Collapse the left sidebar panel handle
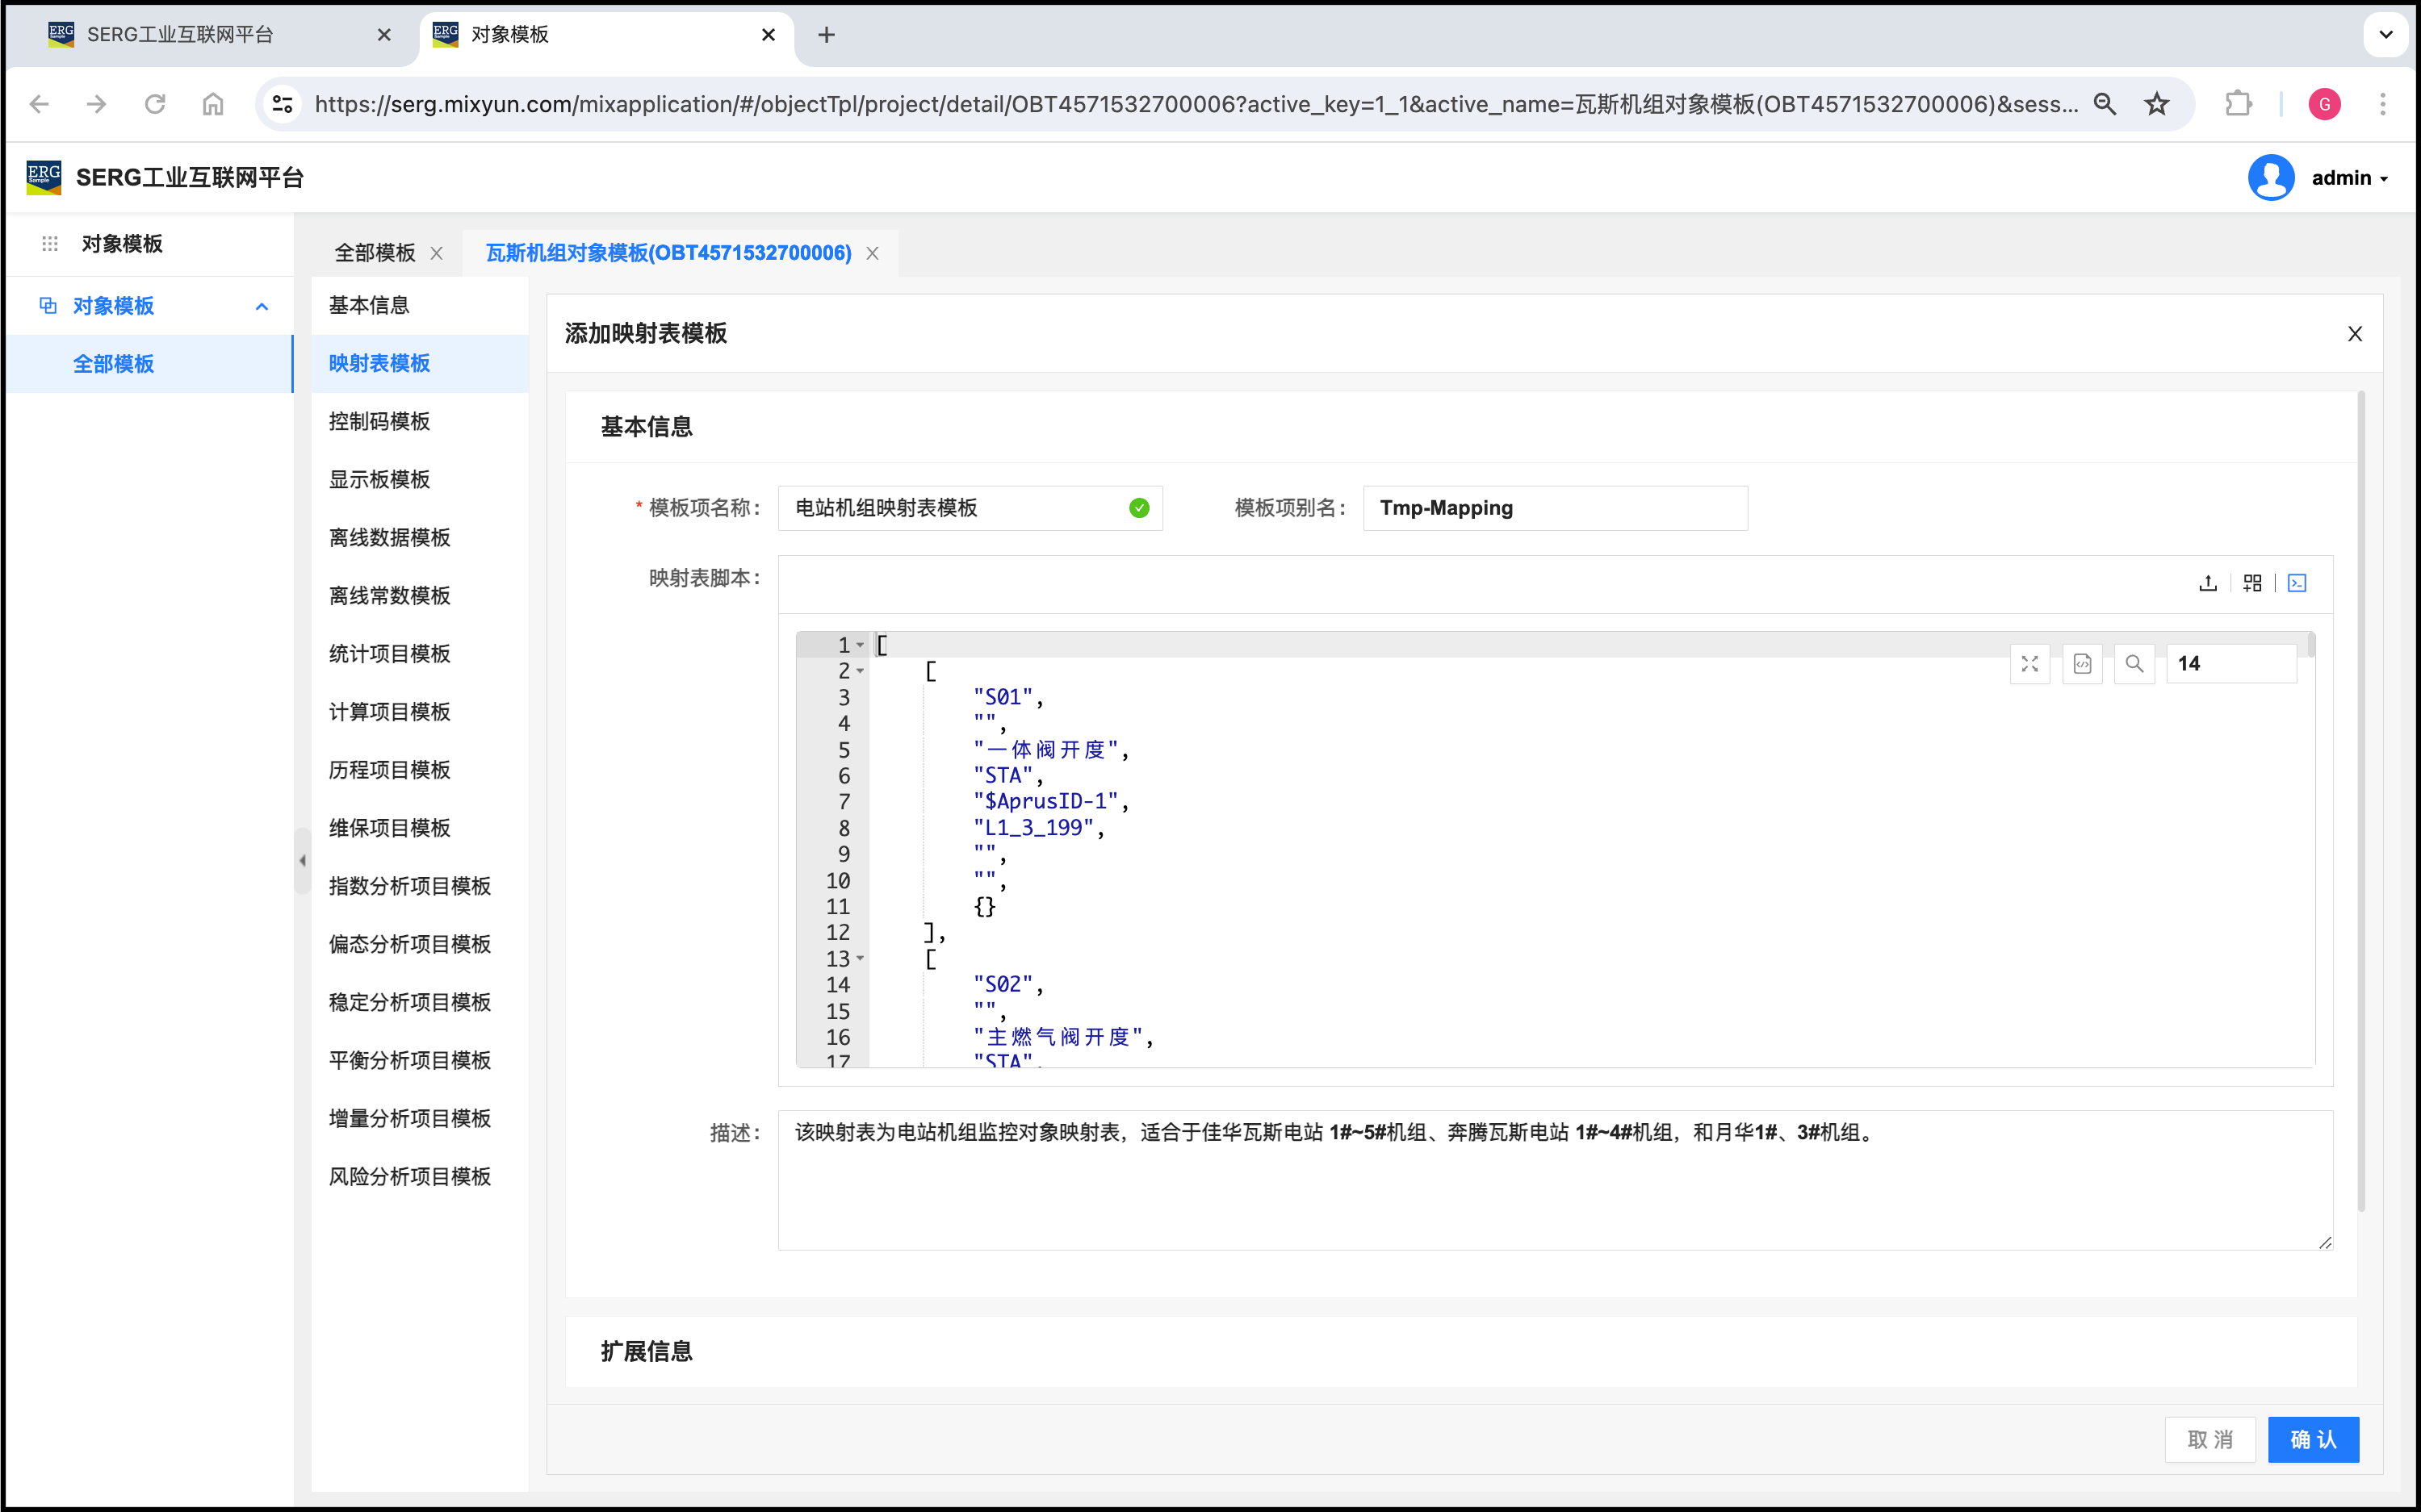 [x=302, y=860]
